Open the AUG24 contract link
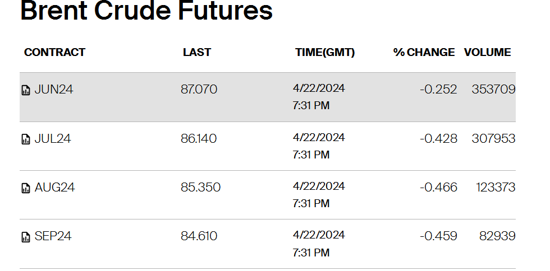 [x=55, y=188]
